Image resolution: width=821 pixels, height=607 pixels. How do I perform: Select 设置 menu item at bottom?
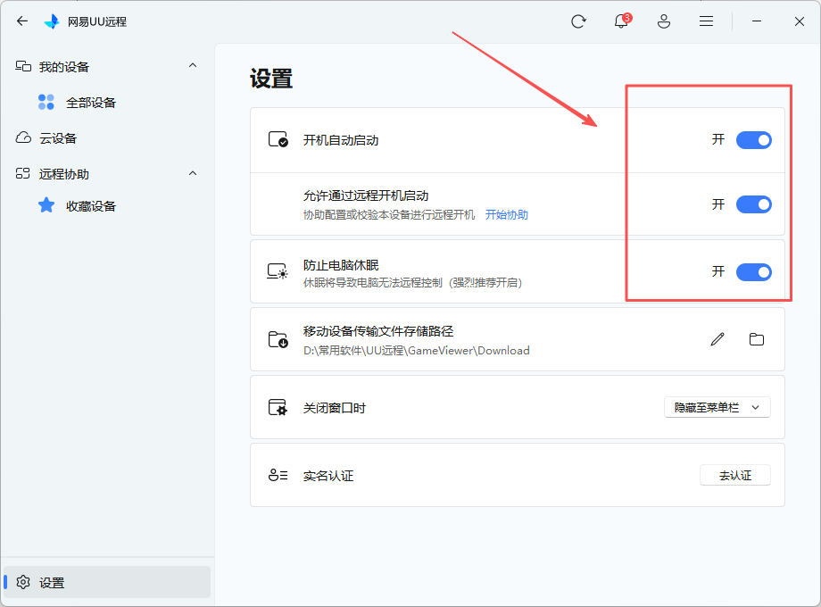pos(107,582)
